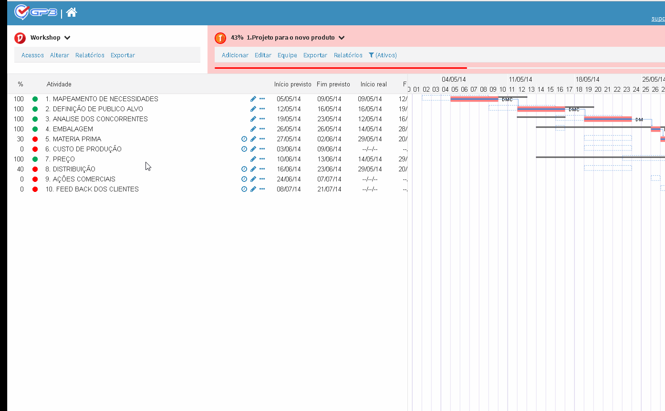Click the Atividade column header

coord(59,84)
